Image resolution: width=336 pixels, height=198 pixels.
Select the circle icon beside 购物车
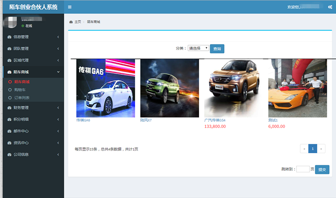10,90
